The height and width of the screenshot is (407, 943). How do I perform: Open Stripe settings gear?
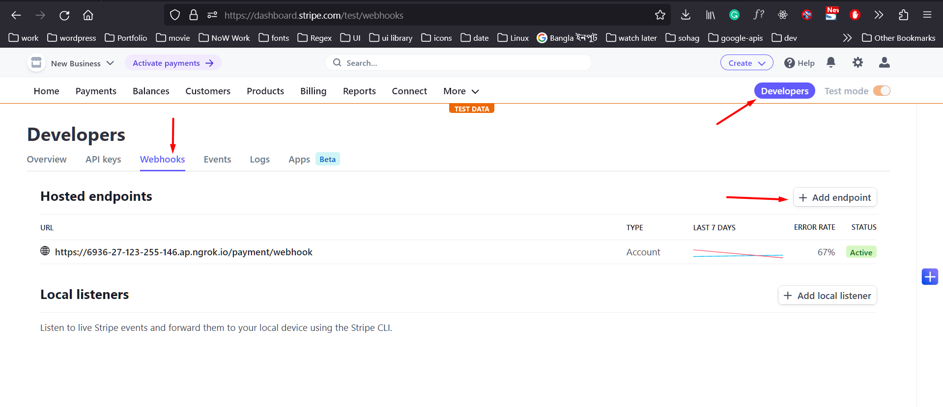pyautogui.click(x=857, y=62)
